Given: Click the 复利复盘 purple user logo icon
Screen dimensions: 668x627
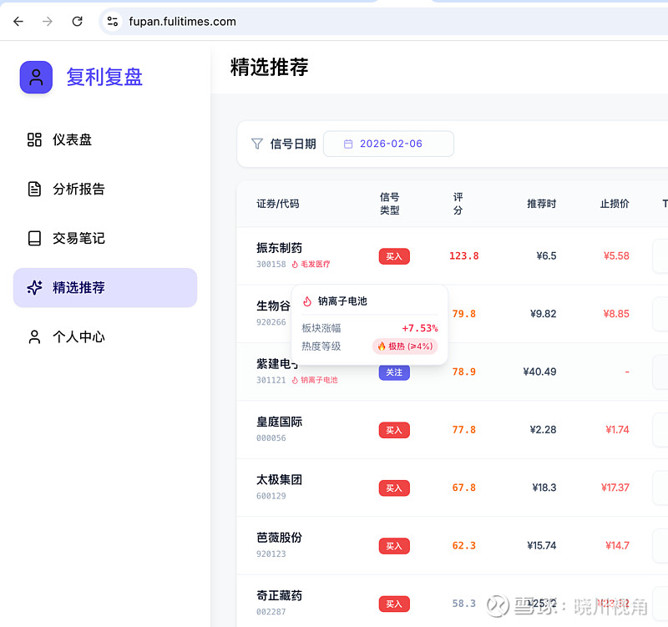Looking at the screenshot, I should (36, 78).
